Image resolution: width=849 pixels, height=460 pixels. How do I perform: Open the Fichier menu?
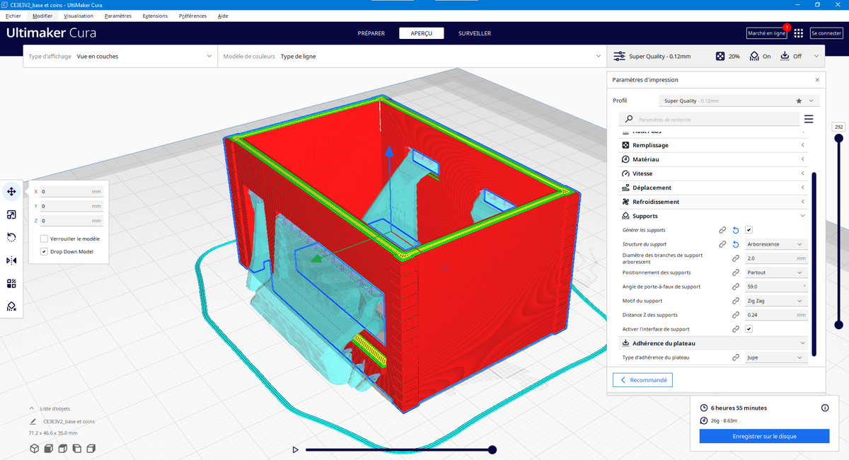pos(13,16)
